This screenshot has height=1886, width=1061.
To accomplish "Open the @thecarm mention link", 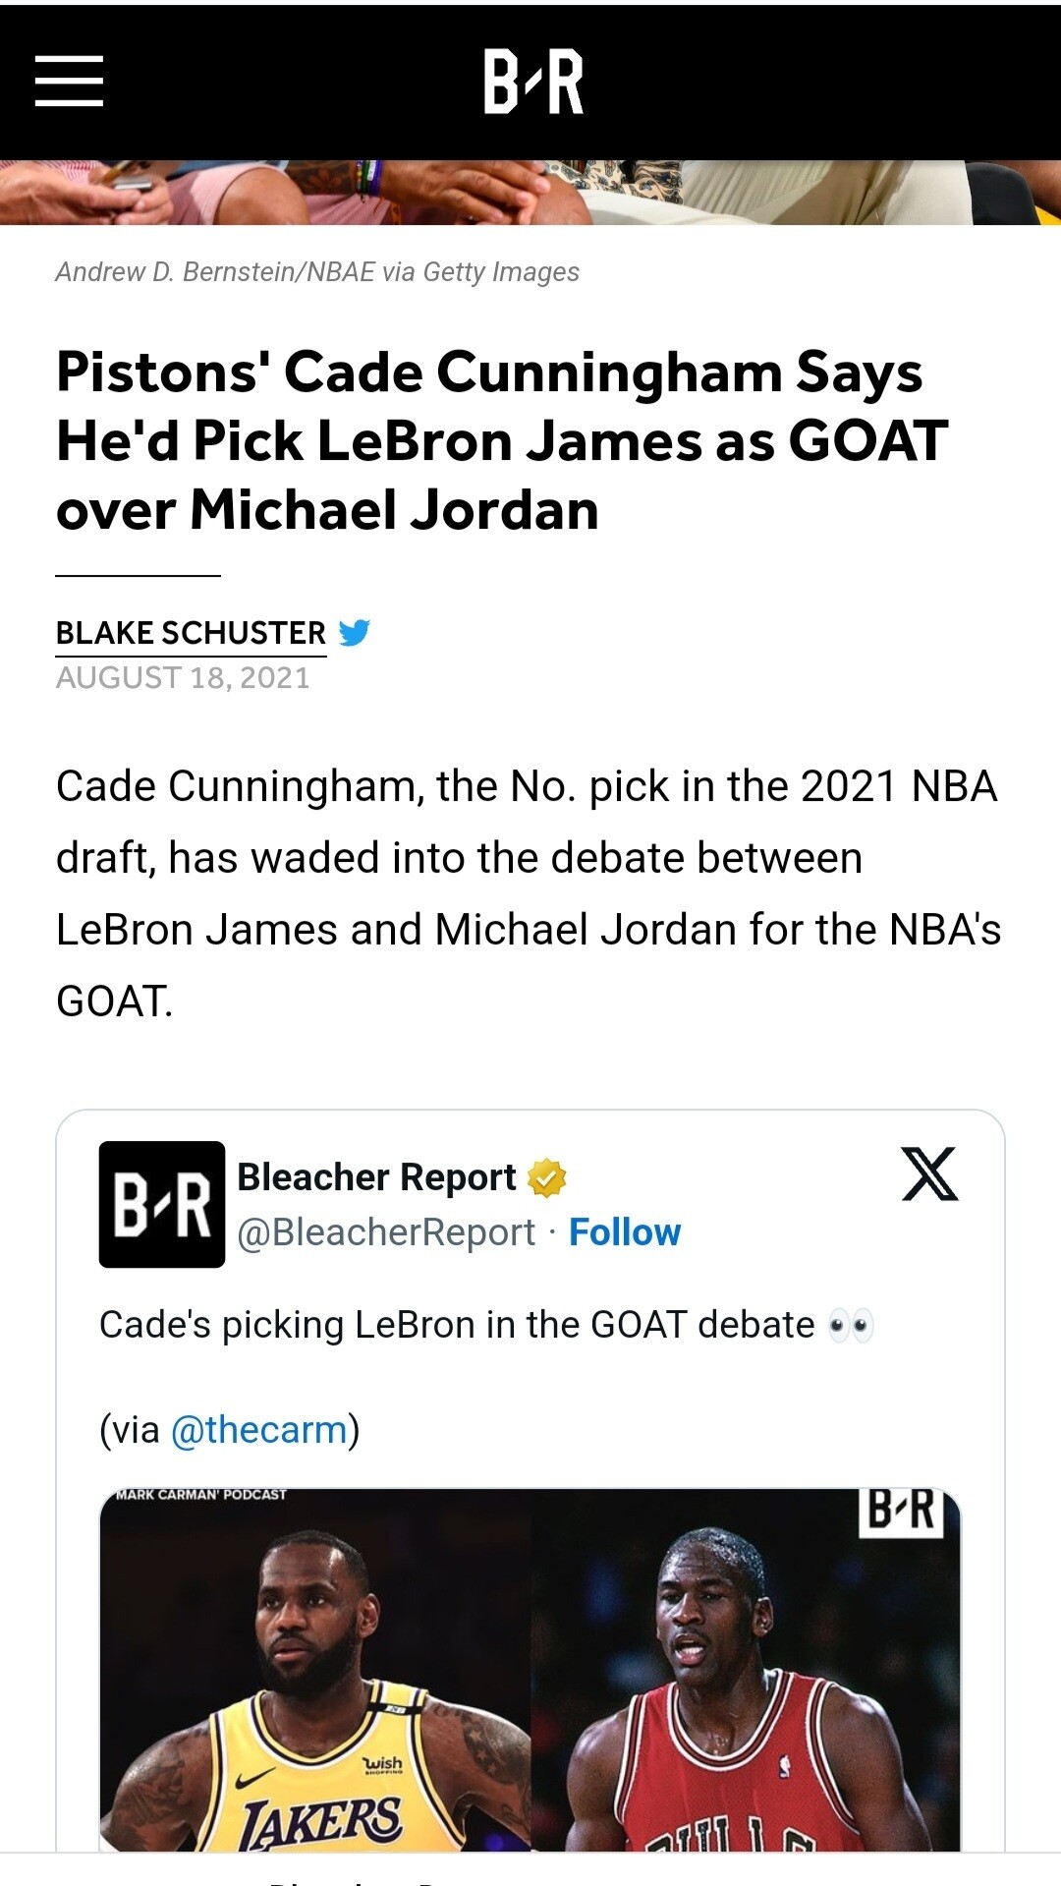I will pos(259,1430).
